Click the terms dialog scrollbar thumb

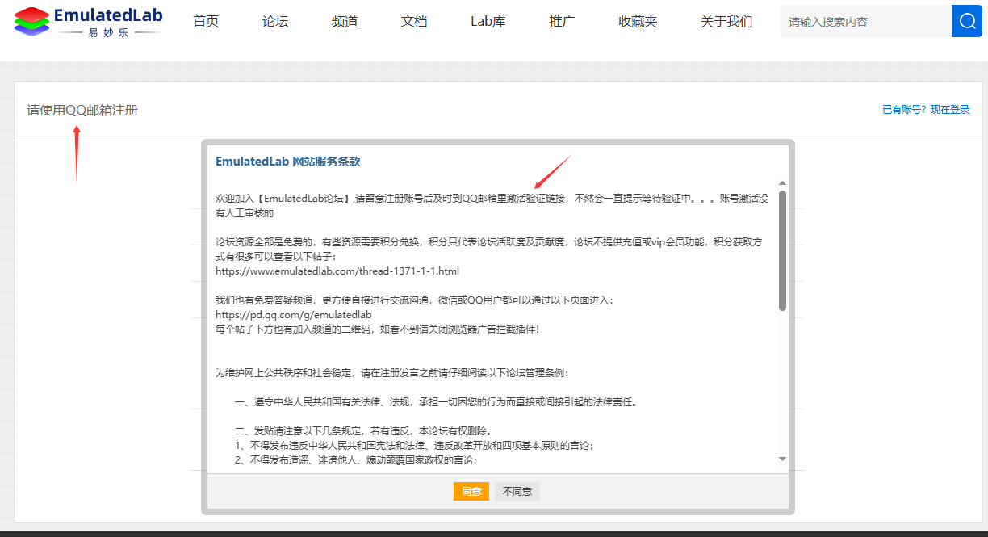click(x=782, y=250)
